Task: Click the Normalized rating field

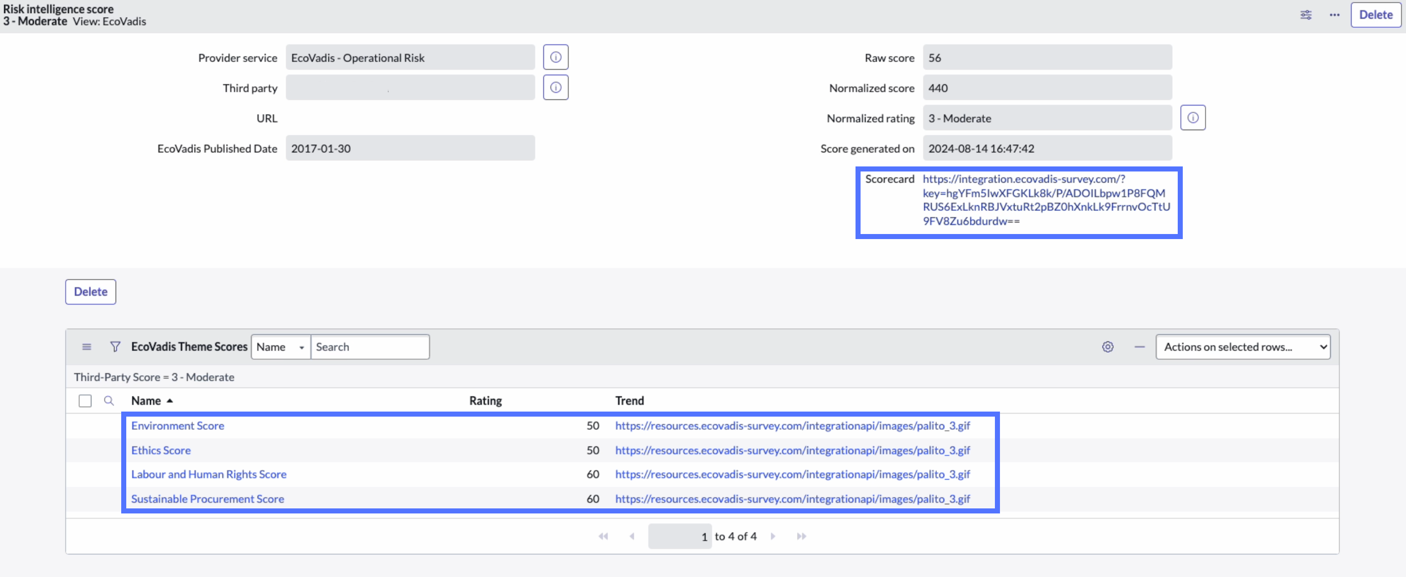Action: click(1047, 118)
